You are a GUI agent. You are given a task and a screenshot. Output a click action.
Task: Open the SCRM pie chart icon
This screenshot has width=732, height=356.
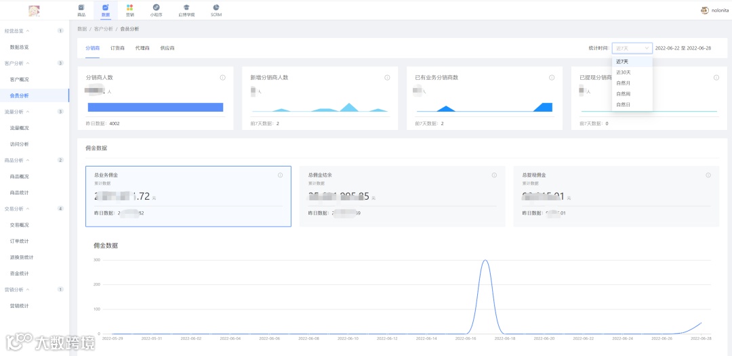(x=216, y=7)
